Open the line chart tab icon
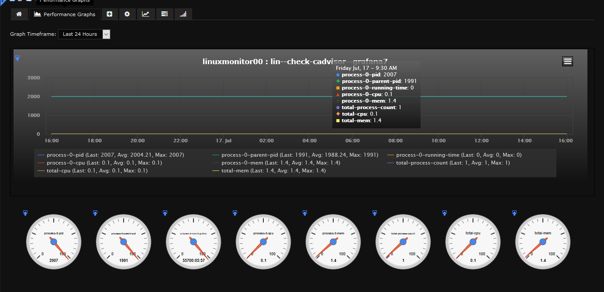The width and height of the screenshot is (604, 292). [145, 14]
